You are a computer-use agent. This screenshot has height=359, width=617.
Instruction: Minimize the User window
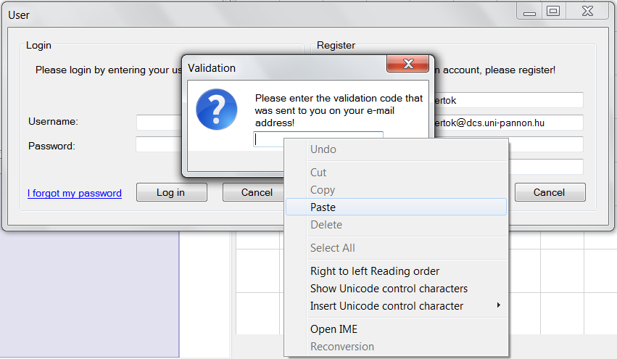coord(531,11)
